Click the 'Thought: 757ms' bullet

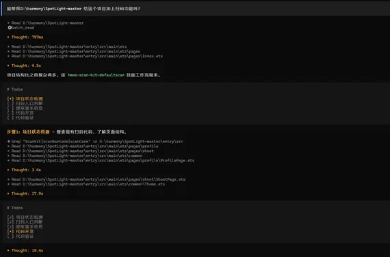[x=8, y=37]
